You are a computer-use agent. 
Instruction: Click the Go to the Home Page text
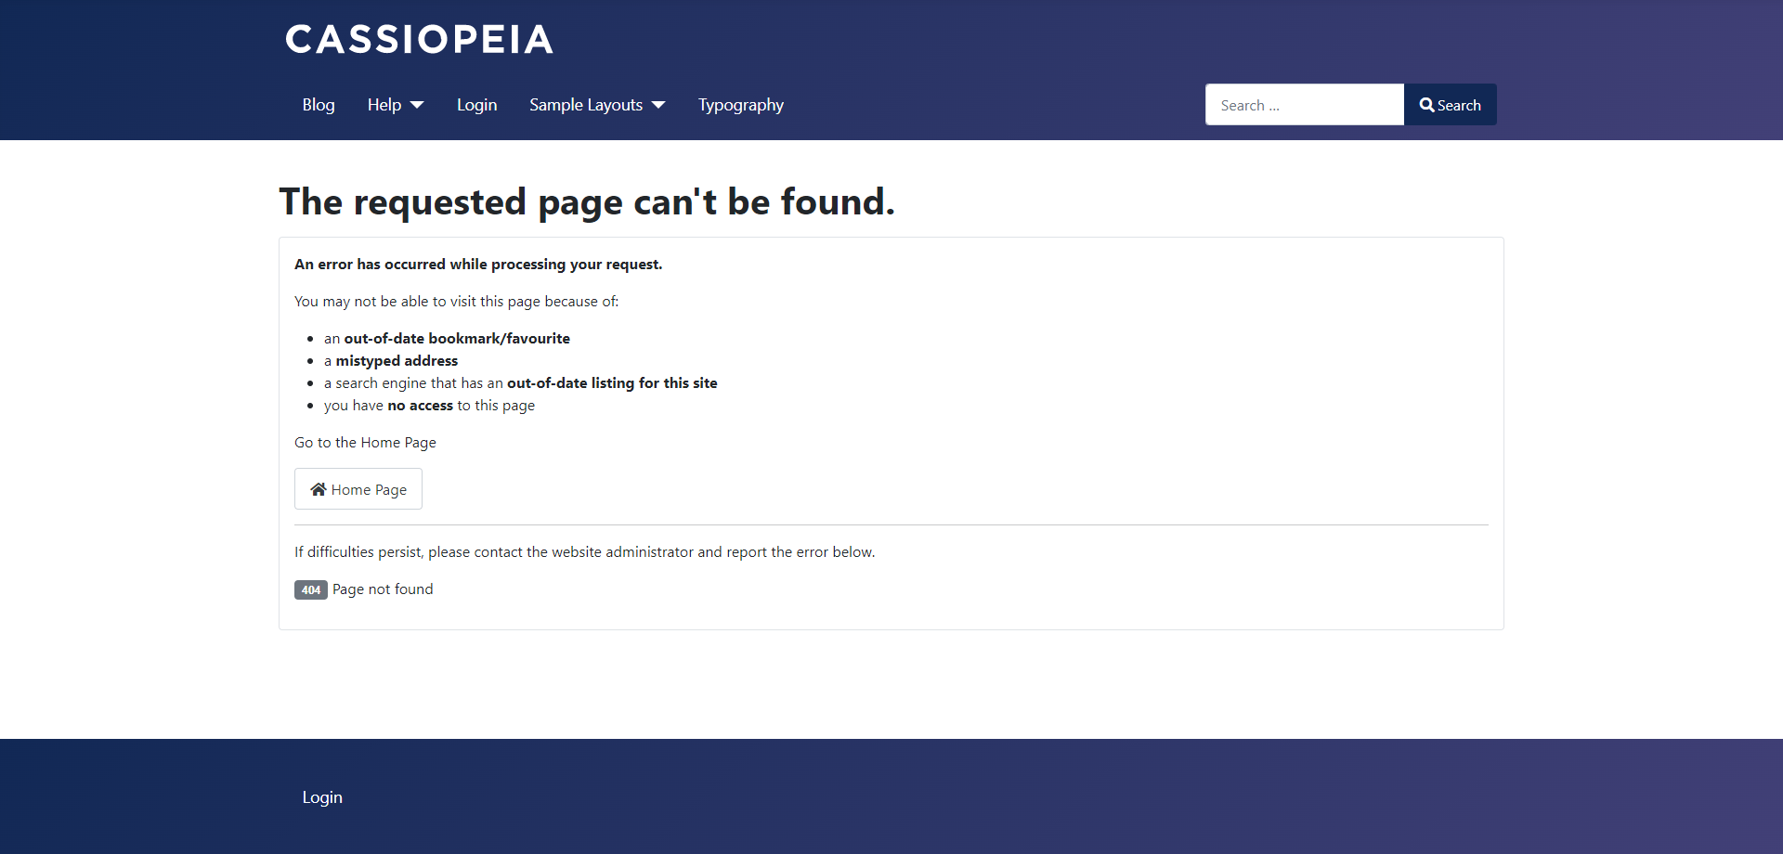365,443
